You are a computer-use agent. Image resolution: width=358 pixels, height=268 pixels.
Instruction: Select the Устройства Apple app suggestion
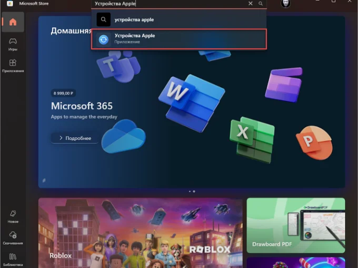click(179, 39)
